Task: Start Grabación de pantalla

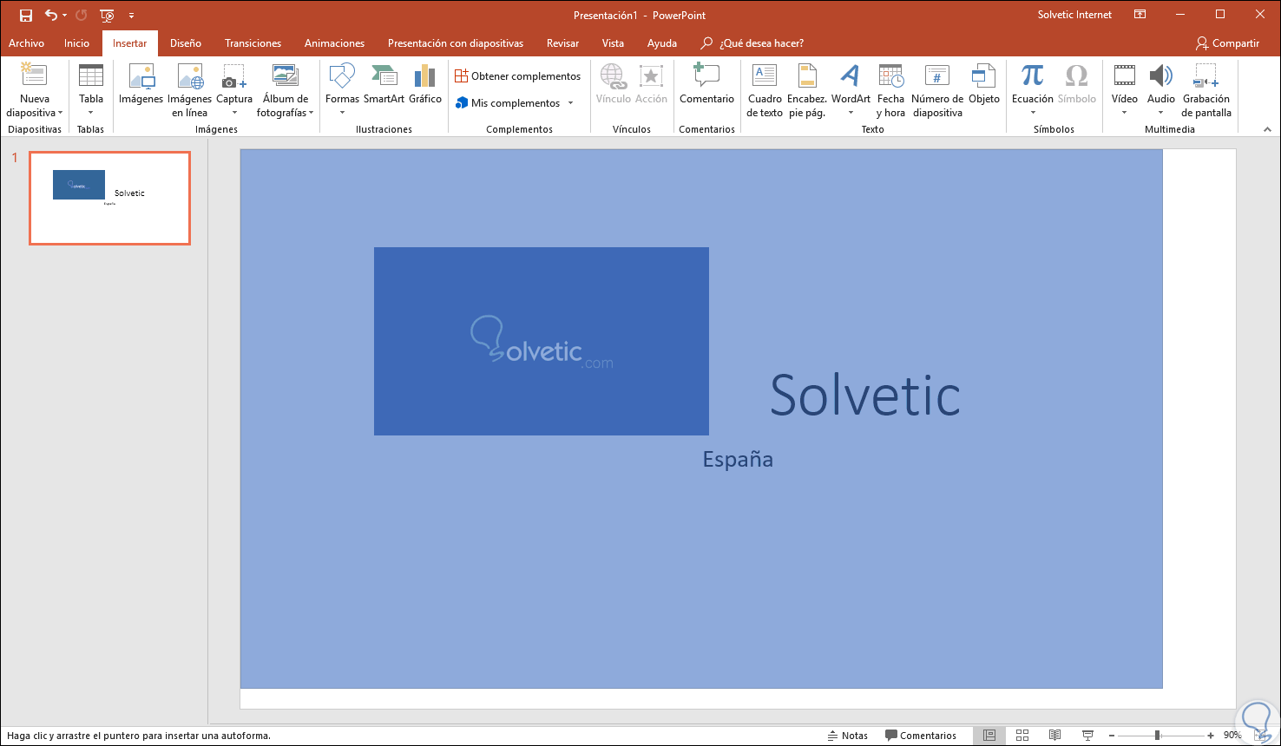Action: tap(1206, 90)
